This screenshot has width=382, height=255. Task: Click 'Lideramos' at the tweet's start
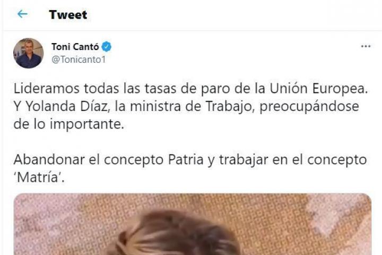click(x=47, y=89)
